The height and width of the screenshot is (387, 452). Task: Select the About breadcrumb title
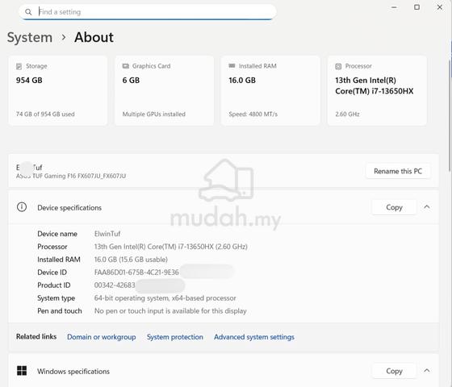tap(94, 37)
